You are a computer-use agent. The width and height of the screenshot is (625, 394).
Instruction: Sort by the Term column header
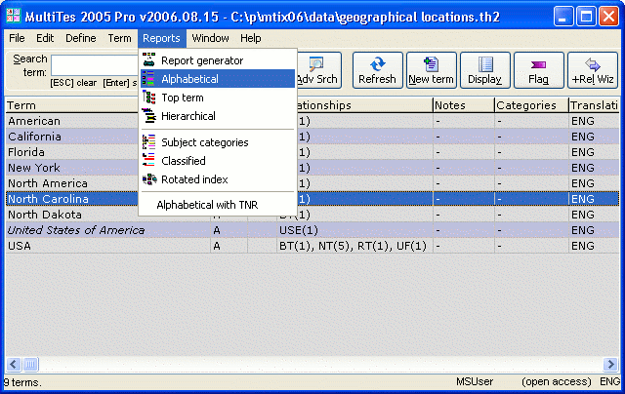pyautogui.click(x=71, y=105)
